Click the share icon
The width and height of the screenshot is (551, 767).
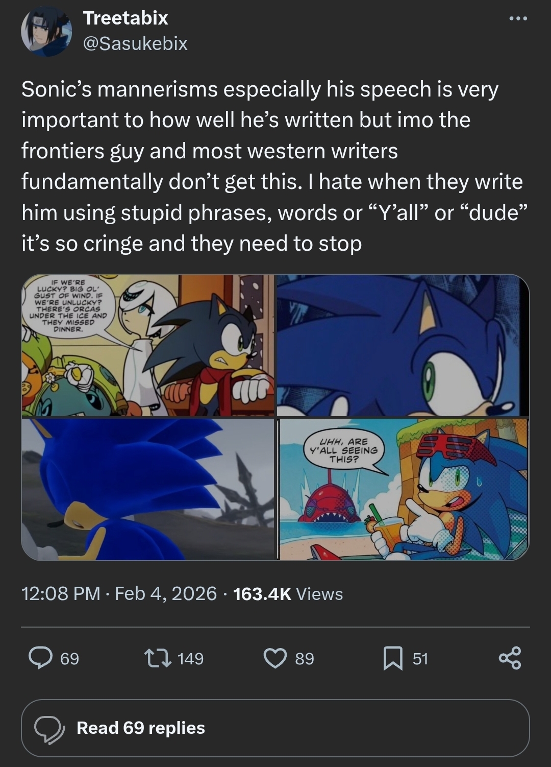pos(510,658)
